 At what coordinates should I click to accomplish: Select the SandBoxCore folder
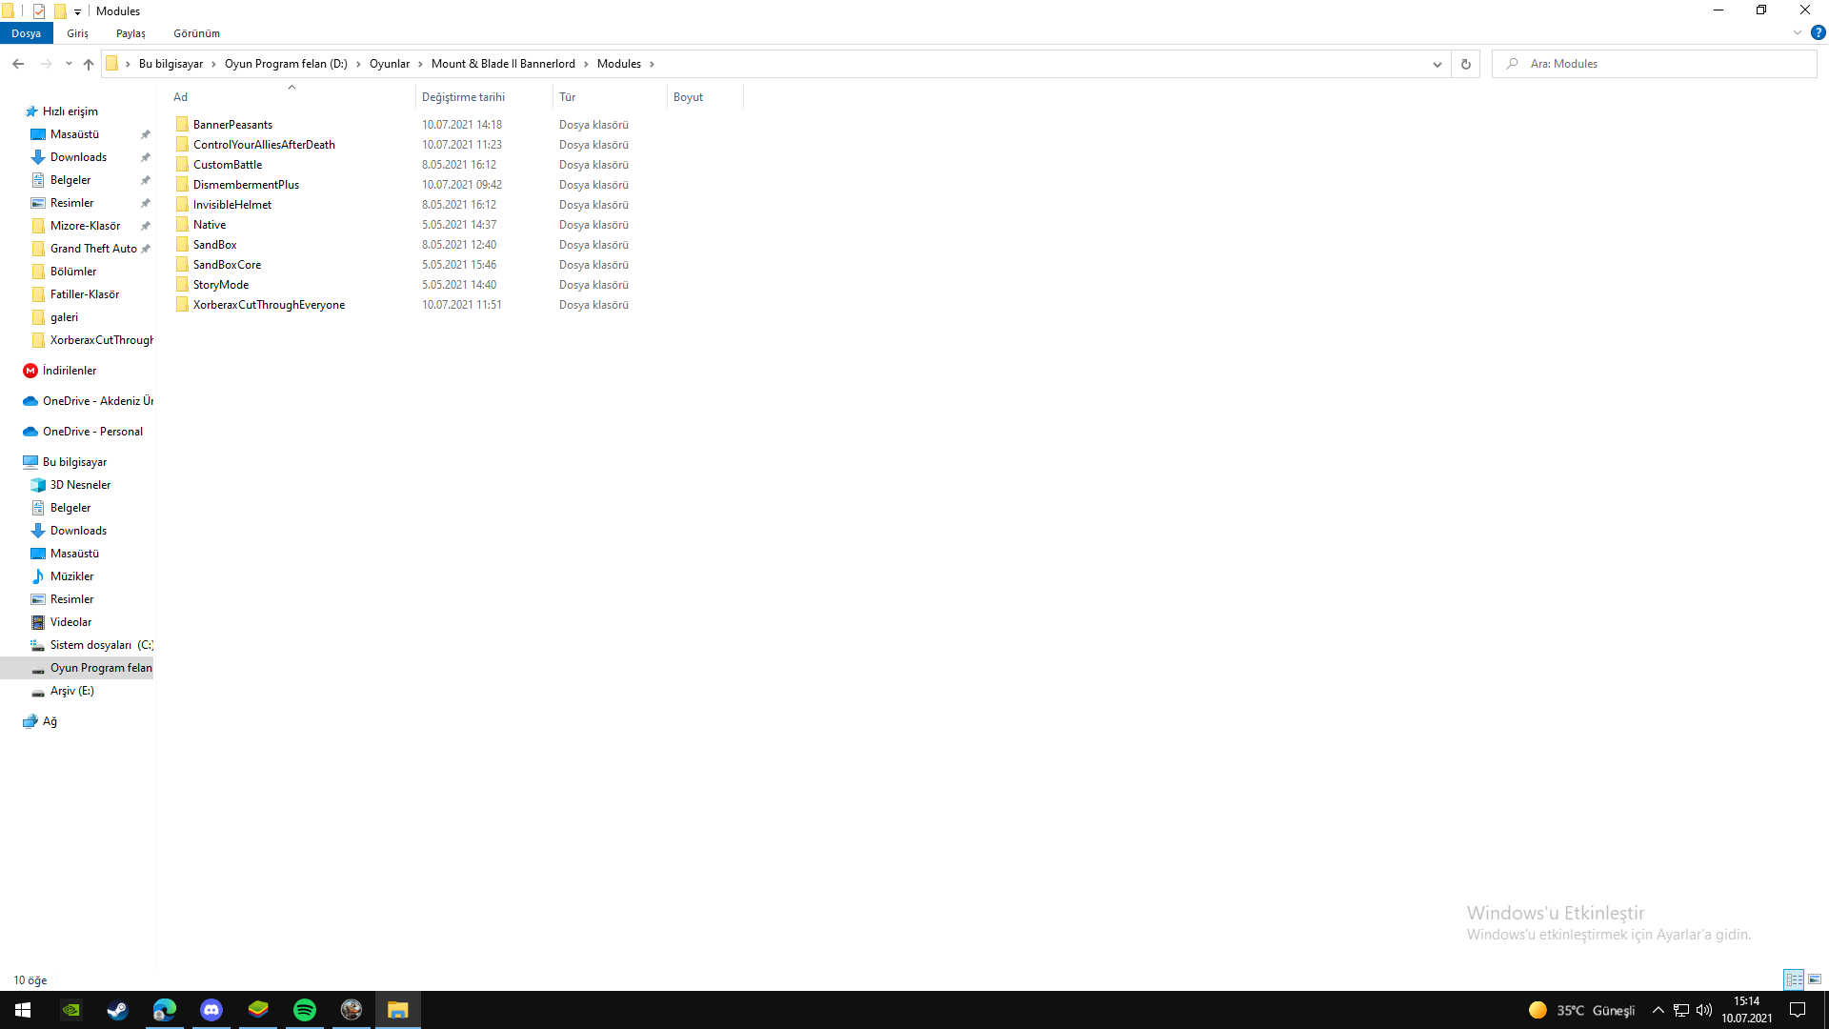tap(227, 265)
